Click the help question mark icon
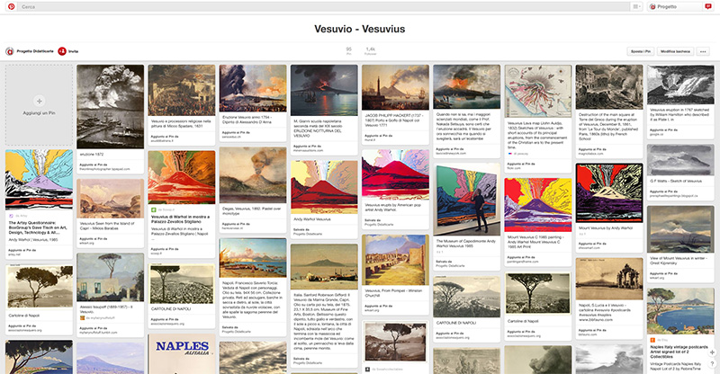 712,364
